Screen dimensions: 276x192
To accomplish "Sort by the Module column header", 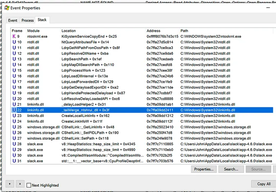I will (33, 31).
